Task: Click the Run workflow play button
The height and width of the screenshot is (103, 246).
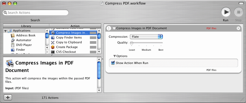Action: tap(226, 12)
